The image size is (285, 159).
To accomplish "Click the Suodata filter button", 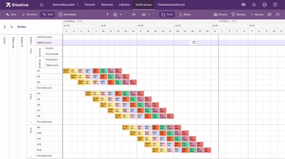I will pos(239,15).
